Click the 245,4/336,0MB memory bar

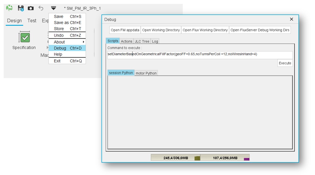pos(176,158)
